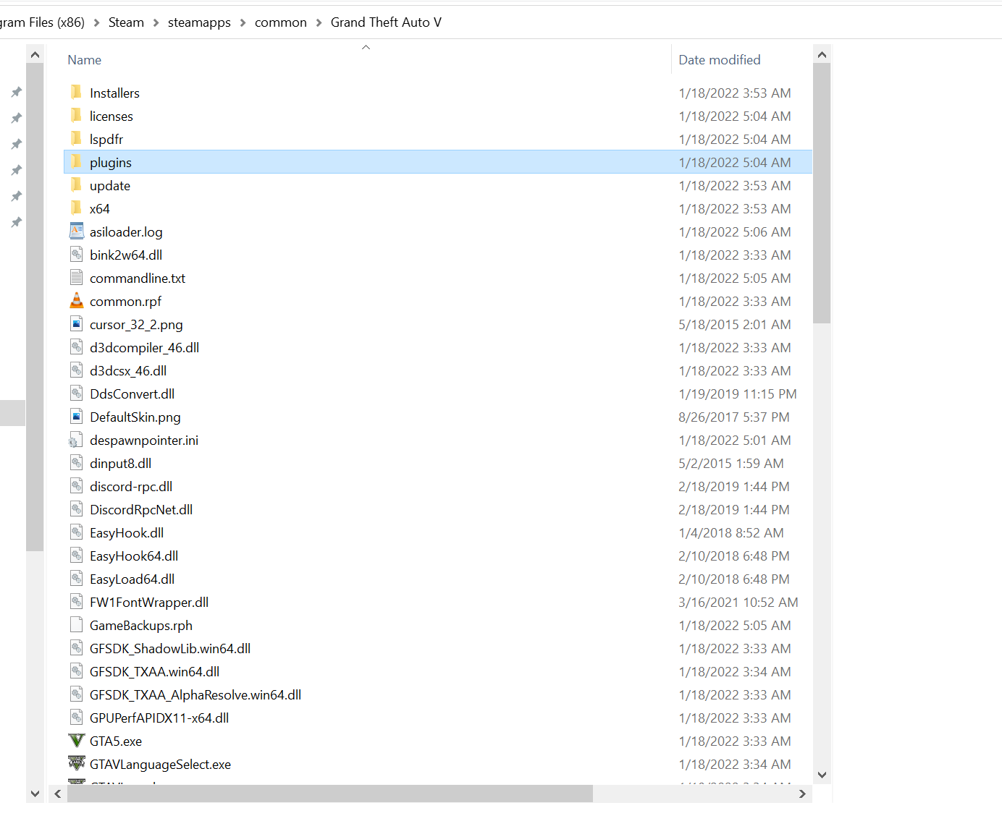Click the date 5/18/2015 2:01 AM
The height and width of the screenshot is (821, 1002).
pos(735,324)
